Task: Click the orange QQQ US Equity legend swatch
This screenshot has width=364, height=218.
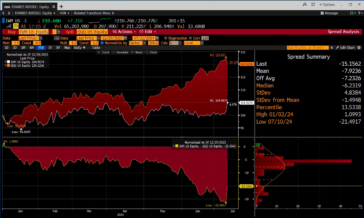Action: click(x=8, y=66)
